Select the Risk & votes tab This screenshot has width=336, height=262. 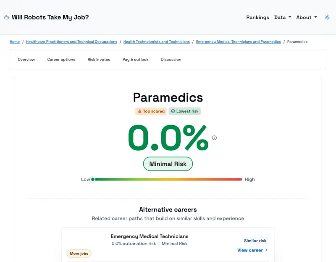pyautogui.click(x=99, y=60)
